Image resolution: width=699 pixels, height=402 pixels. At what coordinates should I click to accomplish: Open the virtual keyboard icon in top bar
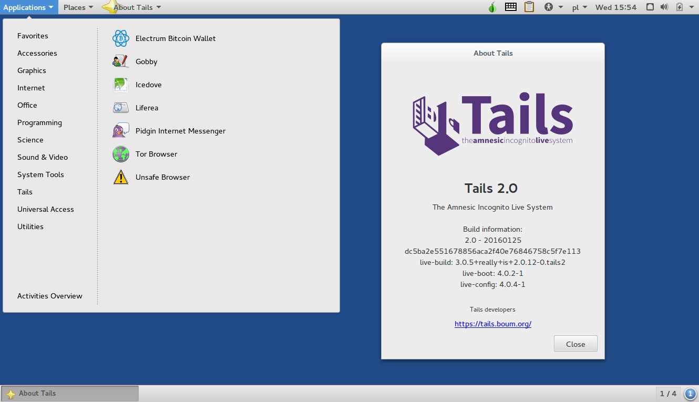tap(510, 7)
